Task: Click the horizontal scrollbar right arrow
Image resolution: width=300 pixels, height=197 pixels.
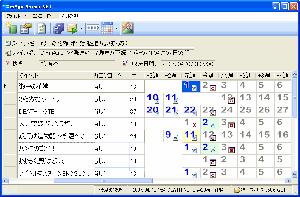Action: tap(288, 181)
